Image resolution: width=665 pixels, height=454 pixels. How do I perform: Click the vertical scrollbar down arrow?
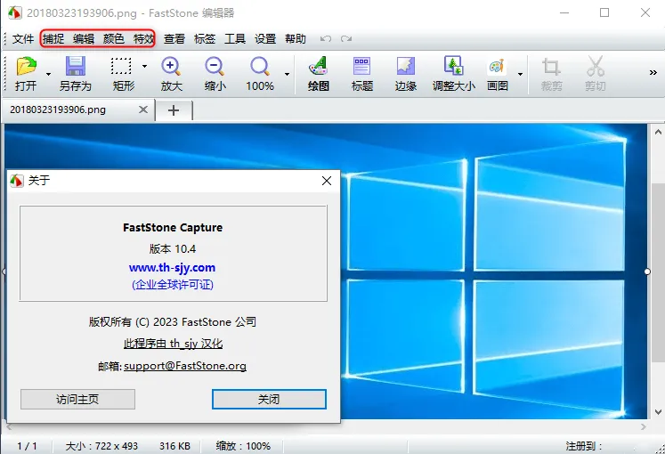click(658, 411)
